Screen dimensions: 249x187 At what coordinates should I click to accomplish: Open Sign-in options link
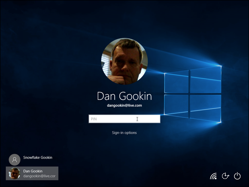(124, 132)
